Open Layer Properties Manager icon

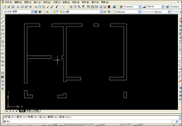(x=47, y=12)
